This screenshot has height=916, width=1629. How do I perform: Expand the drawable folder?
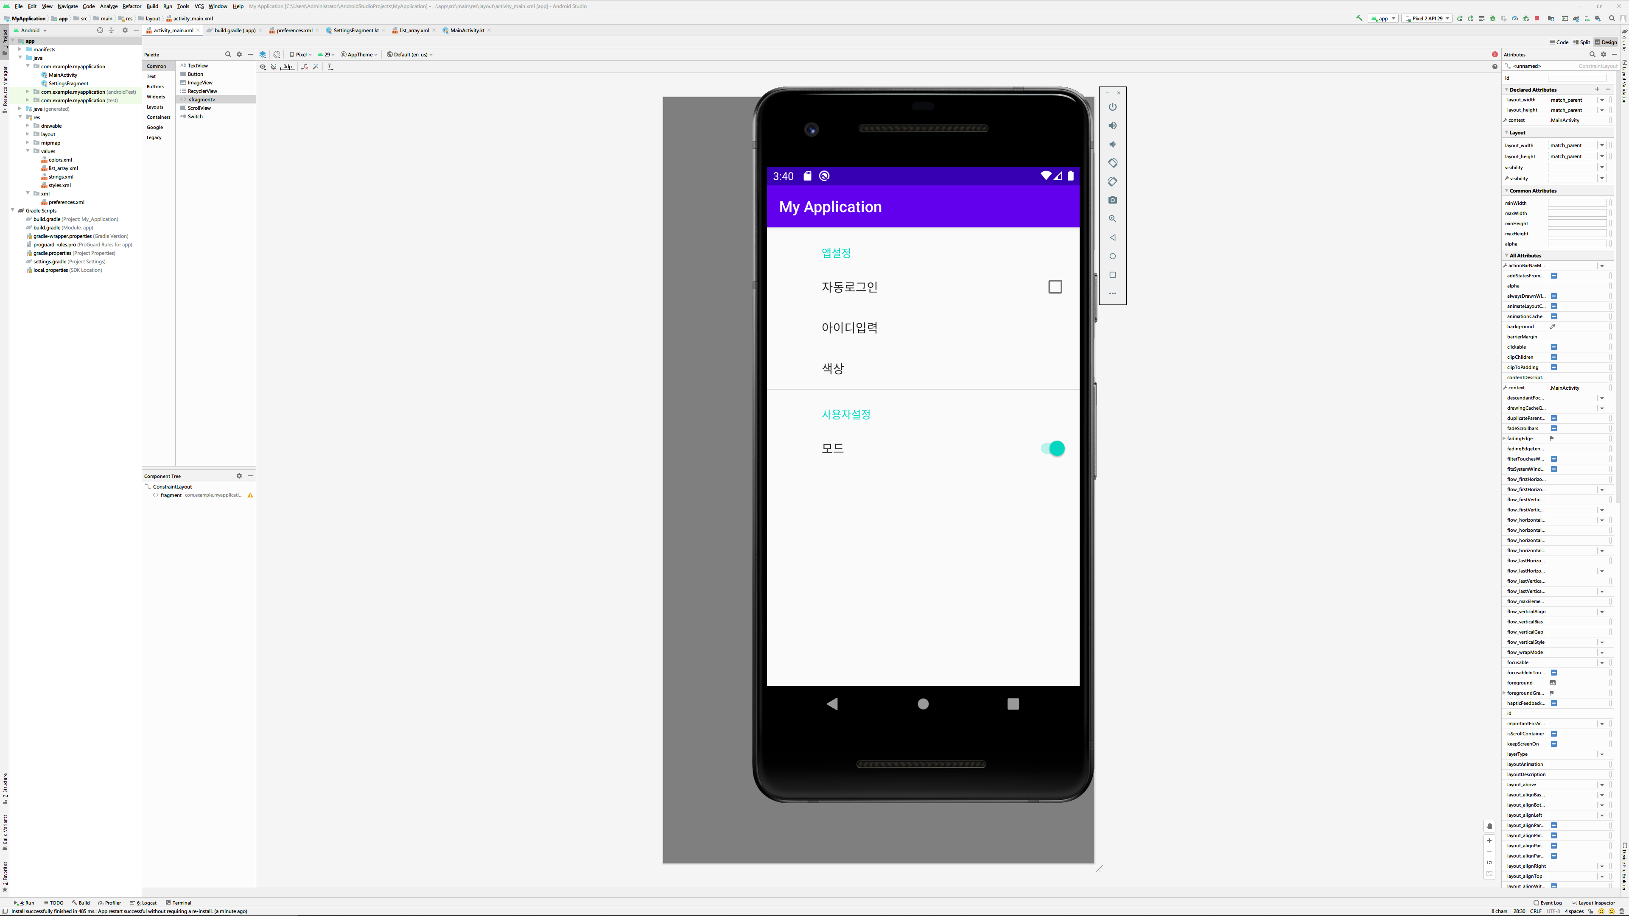[x=28, y=126]
